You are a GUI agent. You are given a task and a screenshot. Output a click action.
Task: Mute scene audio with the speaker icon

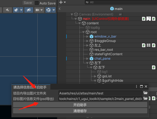7,10
